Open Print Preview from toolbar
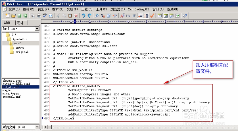This screenshot has height=131, width=238. [33, 16]
